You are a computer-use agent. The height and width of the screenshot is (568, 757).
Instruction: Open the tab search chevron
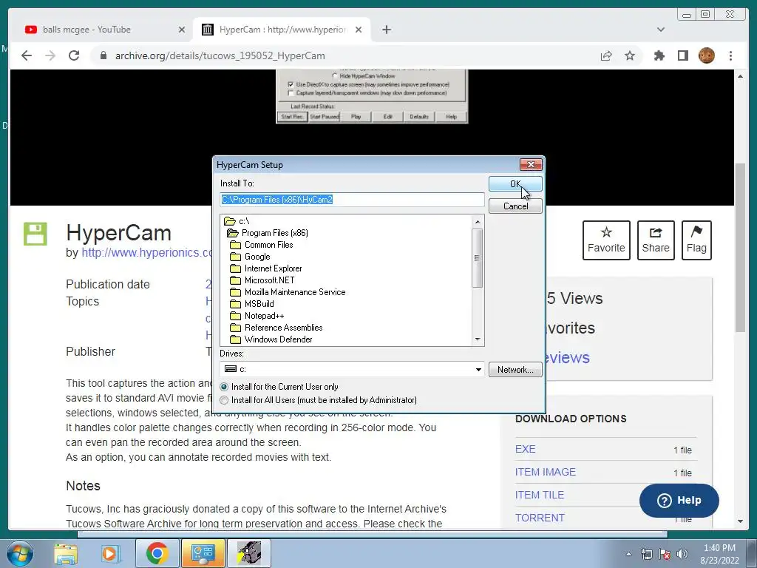[x=661, y=30]
